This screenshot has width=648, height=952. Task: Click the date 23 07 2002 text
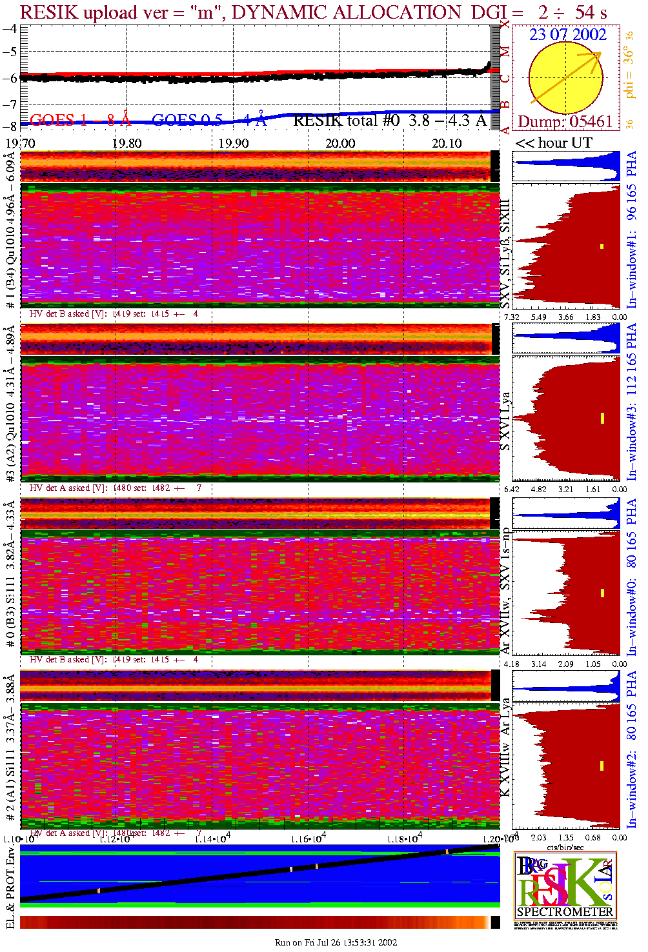568,35
